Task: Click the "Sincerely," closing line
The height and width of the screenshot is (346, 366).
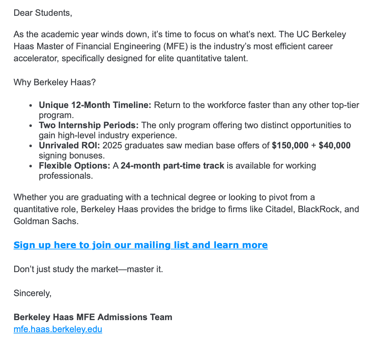Action: click(32, 293)
